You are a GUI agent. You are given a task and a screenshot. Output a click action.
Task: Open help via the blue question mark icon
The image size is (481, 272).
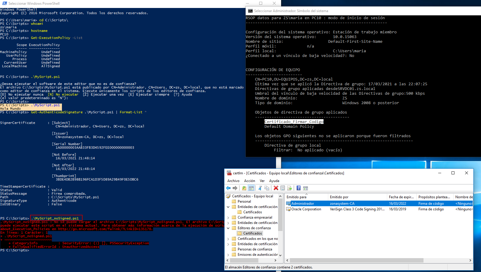coord(298,188)
